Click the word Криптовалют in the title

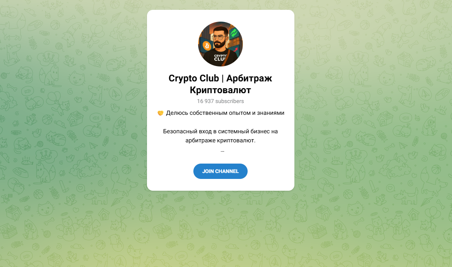click(220, 90)
